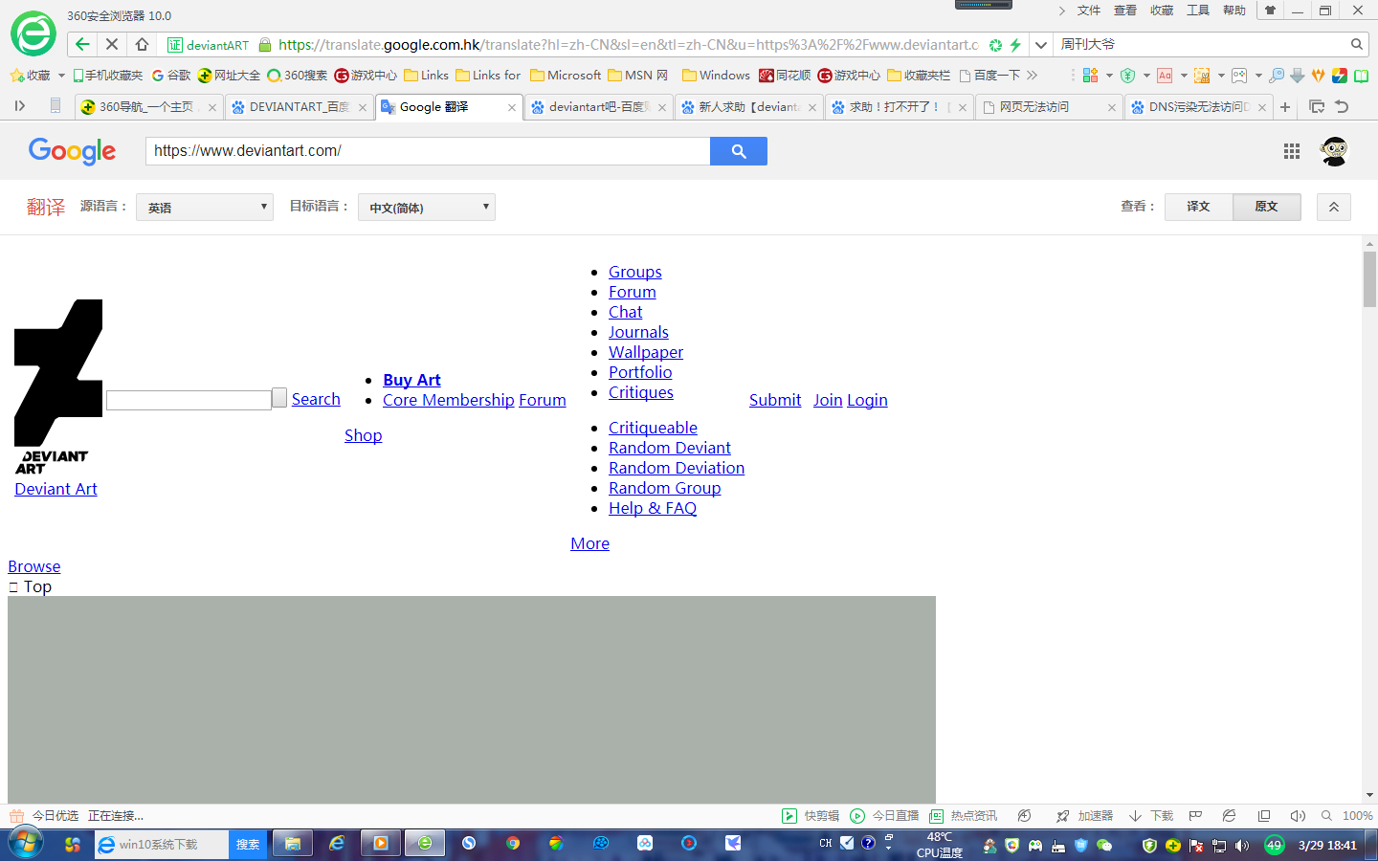Open the Wallpaper link
The image size is (1378, 861).
pos(646,352)
